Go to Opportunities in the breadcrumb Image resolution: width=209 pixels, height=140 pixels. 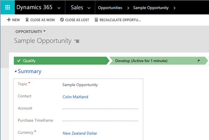[x=110, y=7]
